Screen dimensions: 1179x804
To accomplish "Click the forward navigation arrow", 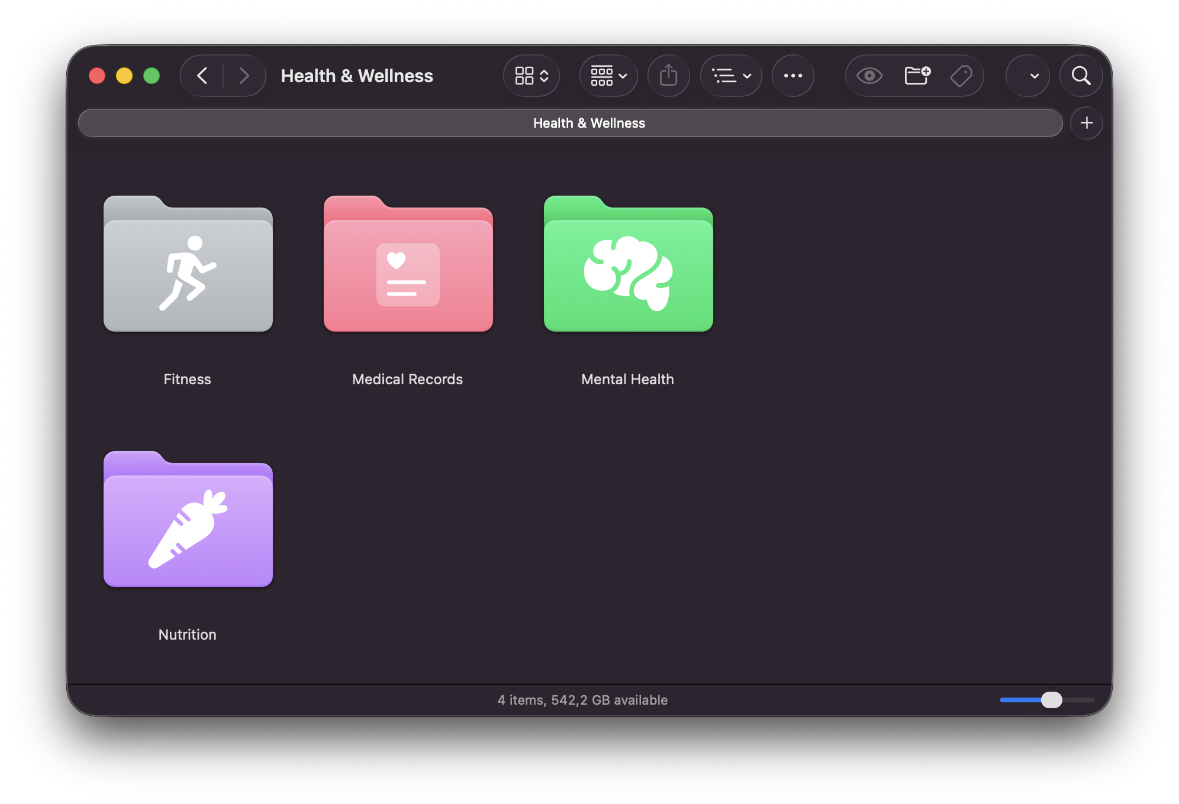I will pos(244,76).
